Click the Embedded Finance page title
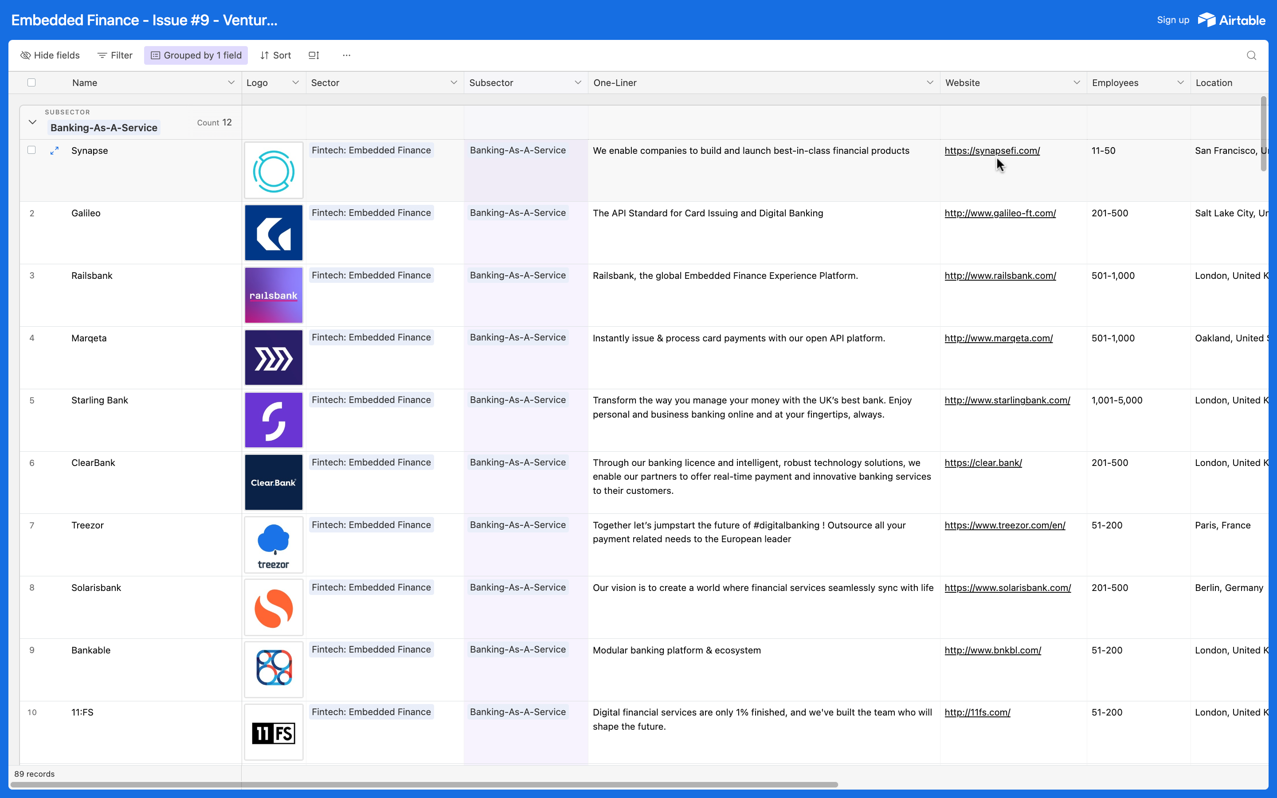 [144, 20]
